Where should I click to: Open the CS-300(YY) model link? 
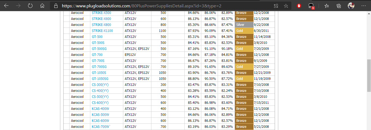(100, 85)
